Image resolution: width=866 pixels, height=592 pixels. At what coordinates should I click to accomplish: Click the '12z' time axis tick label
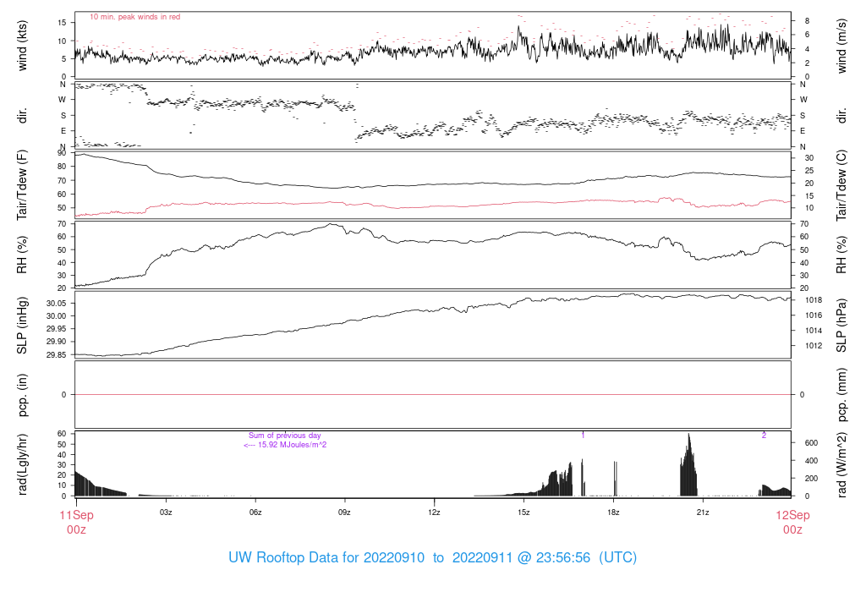pyautogui.click(x=434, y=513)
